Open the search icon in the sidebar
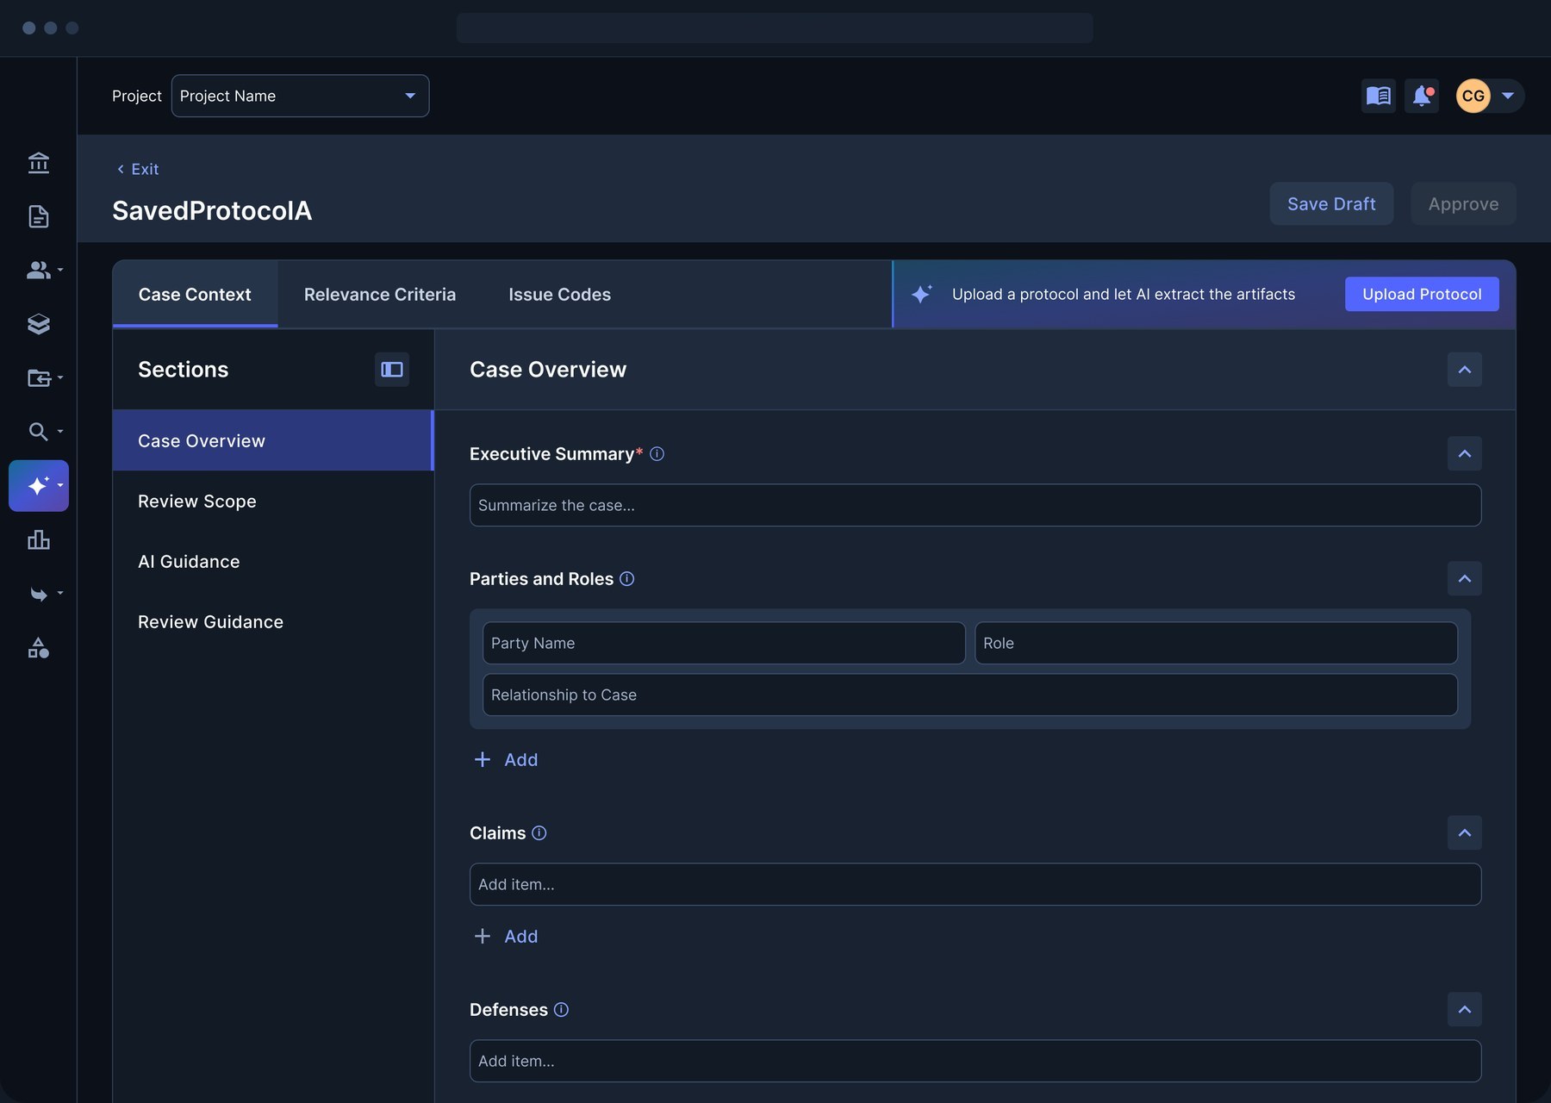Viewport: 1551px width, 1103px height. coord(39,432)
